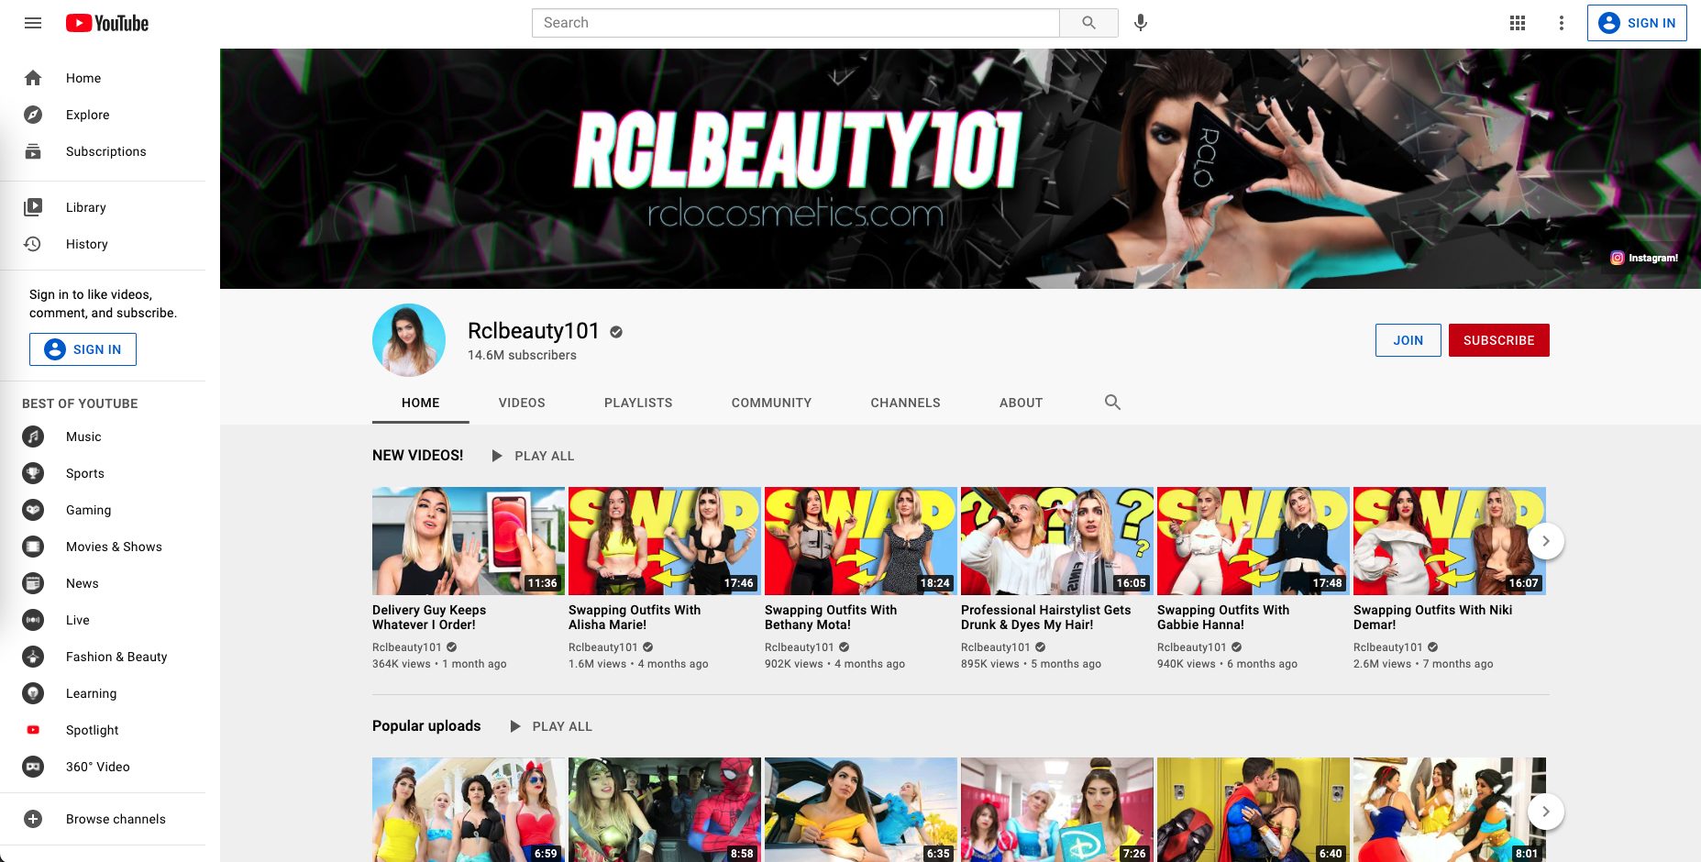Click the Live broadcast icon
1701x862 pixels.
33,620
